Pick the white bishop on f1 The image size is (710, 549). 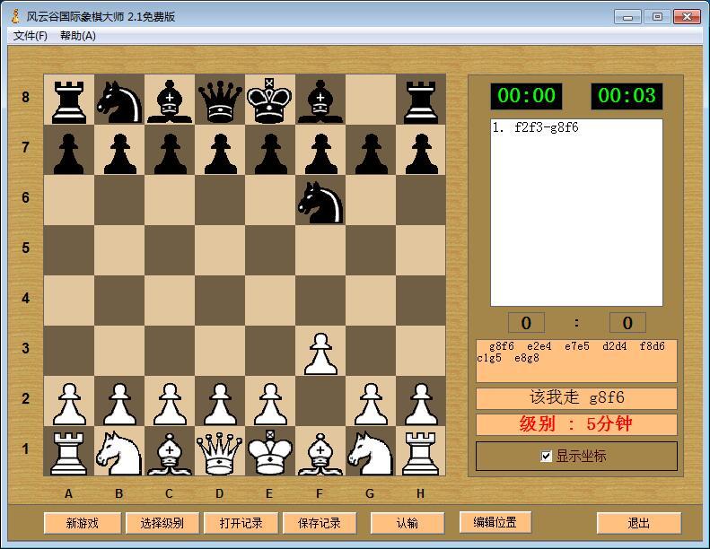click(x=320, y=452)
